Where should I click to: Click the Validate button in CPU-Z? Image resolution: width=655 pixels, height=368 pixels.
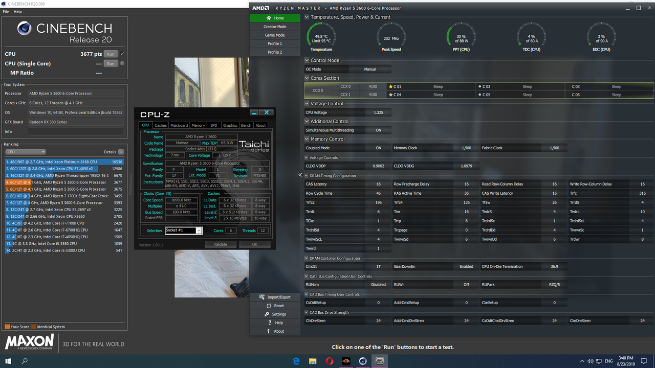click(x=220, y=244)
